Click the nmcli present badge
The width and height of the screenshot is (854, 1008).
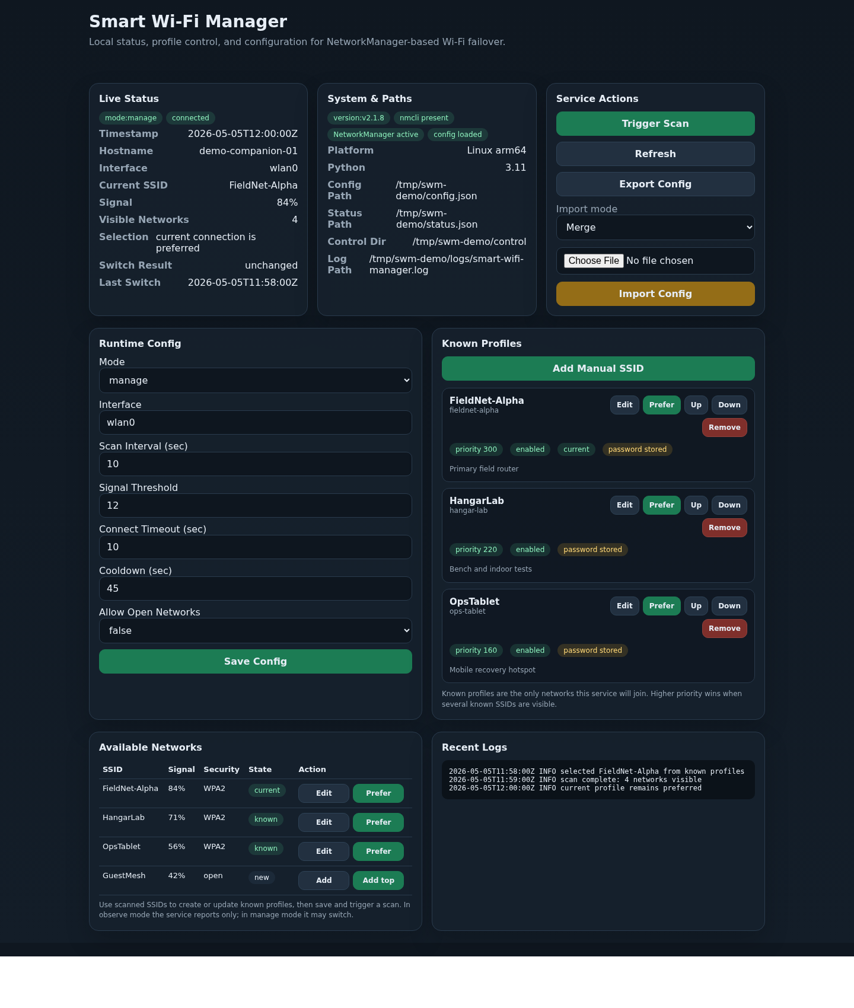tap(424, 118)
